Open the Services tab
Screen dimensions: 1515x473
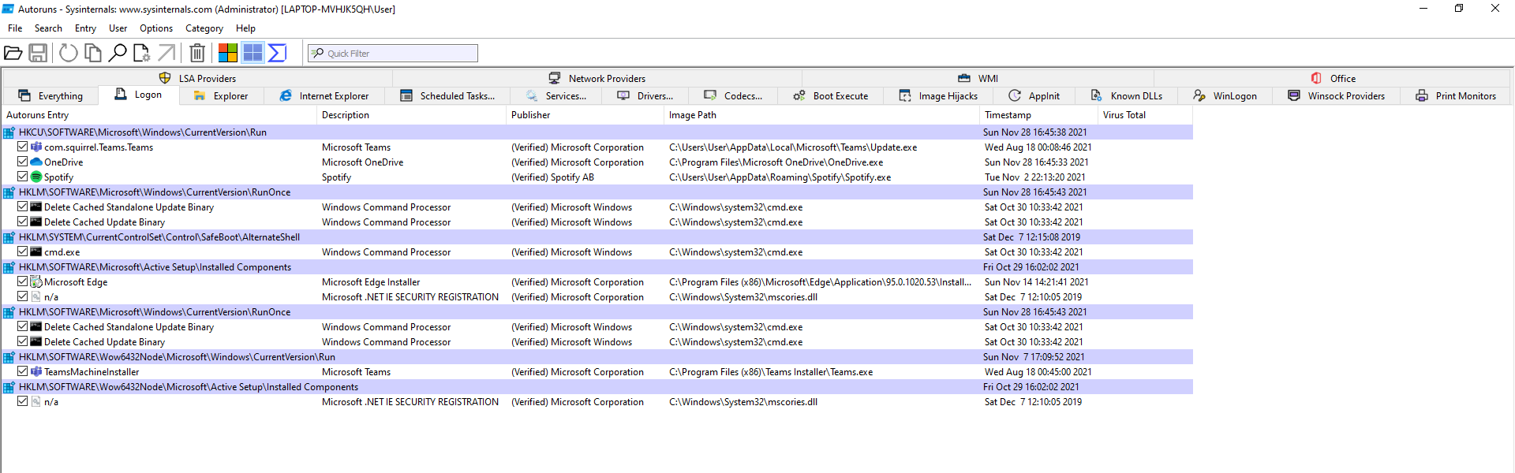click(556, 96)
